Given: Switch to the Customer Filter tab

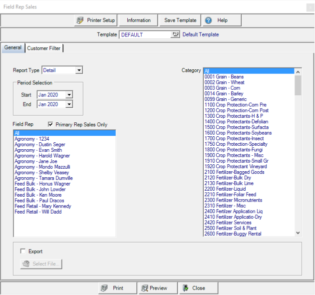Looking at the screenshot, I should [x=44, y=48].
